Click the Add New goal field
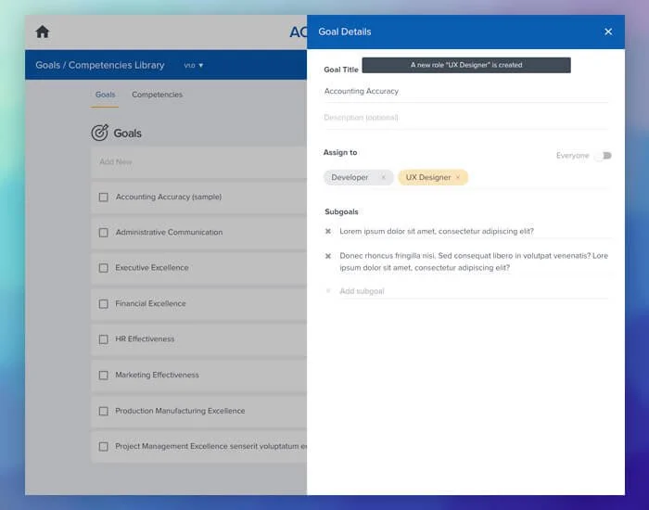Image resolution: width=649 pixels, height=510 pixels. pyautogui.click(x=198, y=162)
